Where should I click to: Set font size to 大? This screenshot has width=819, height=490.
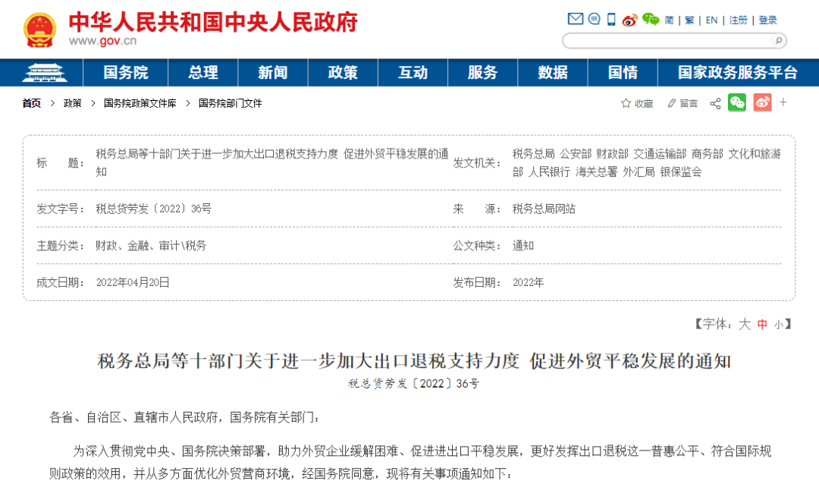click(745, 325)
